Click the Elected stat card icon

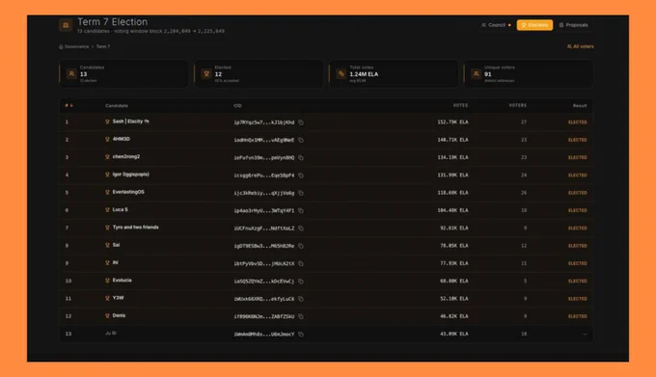point(206,74)
